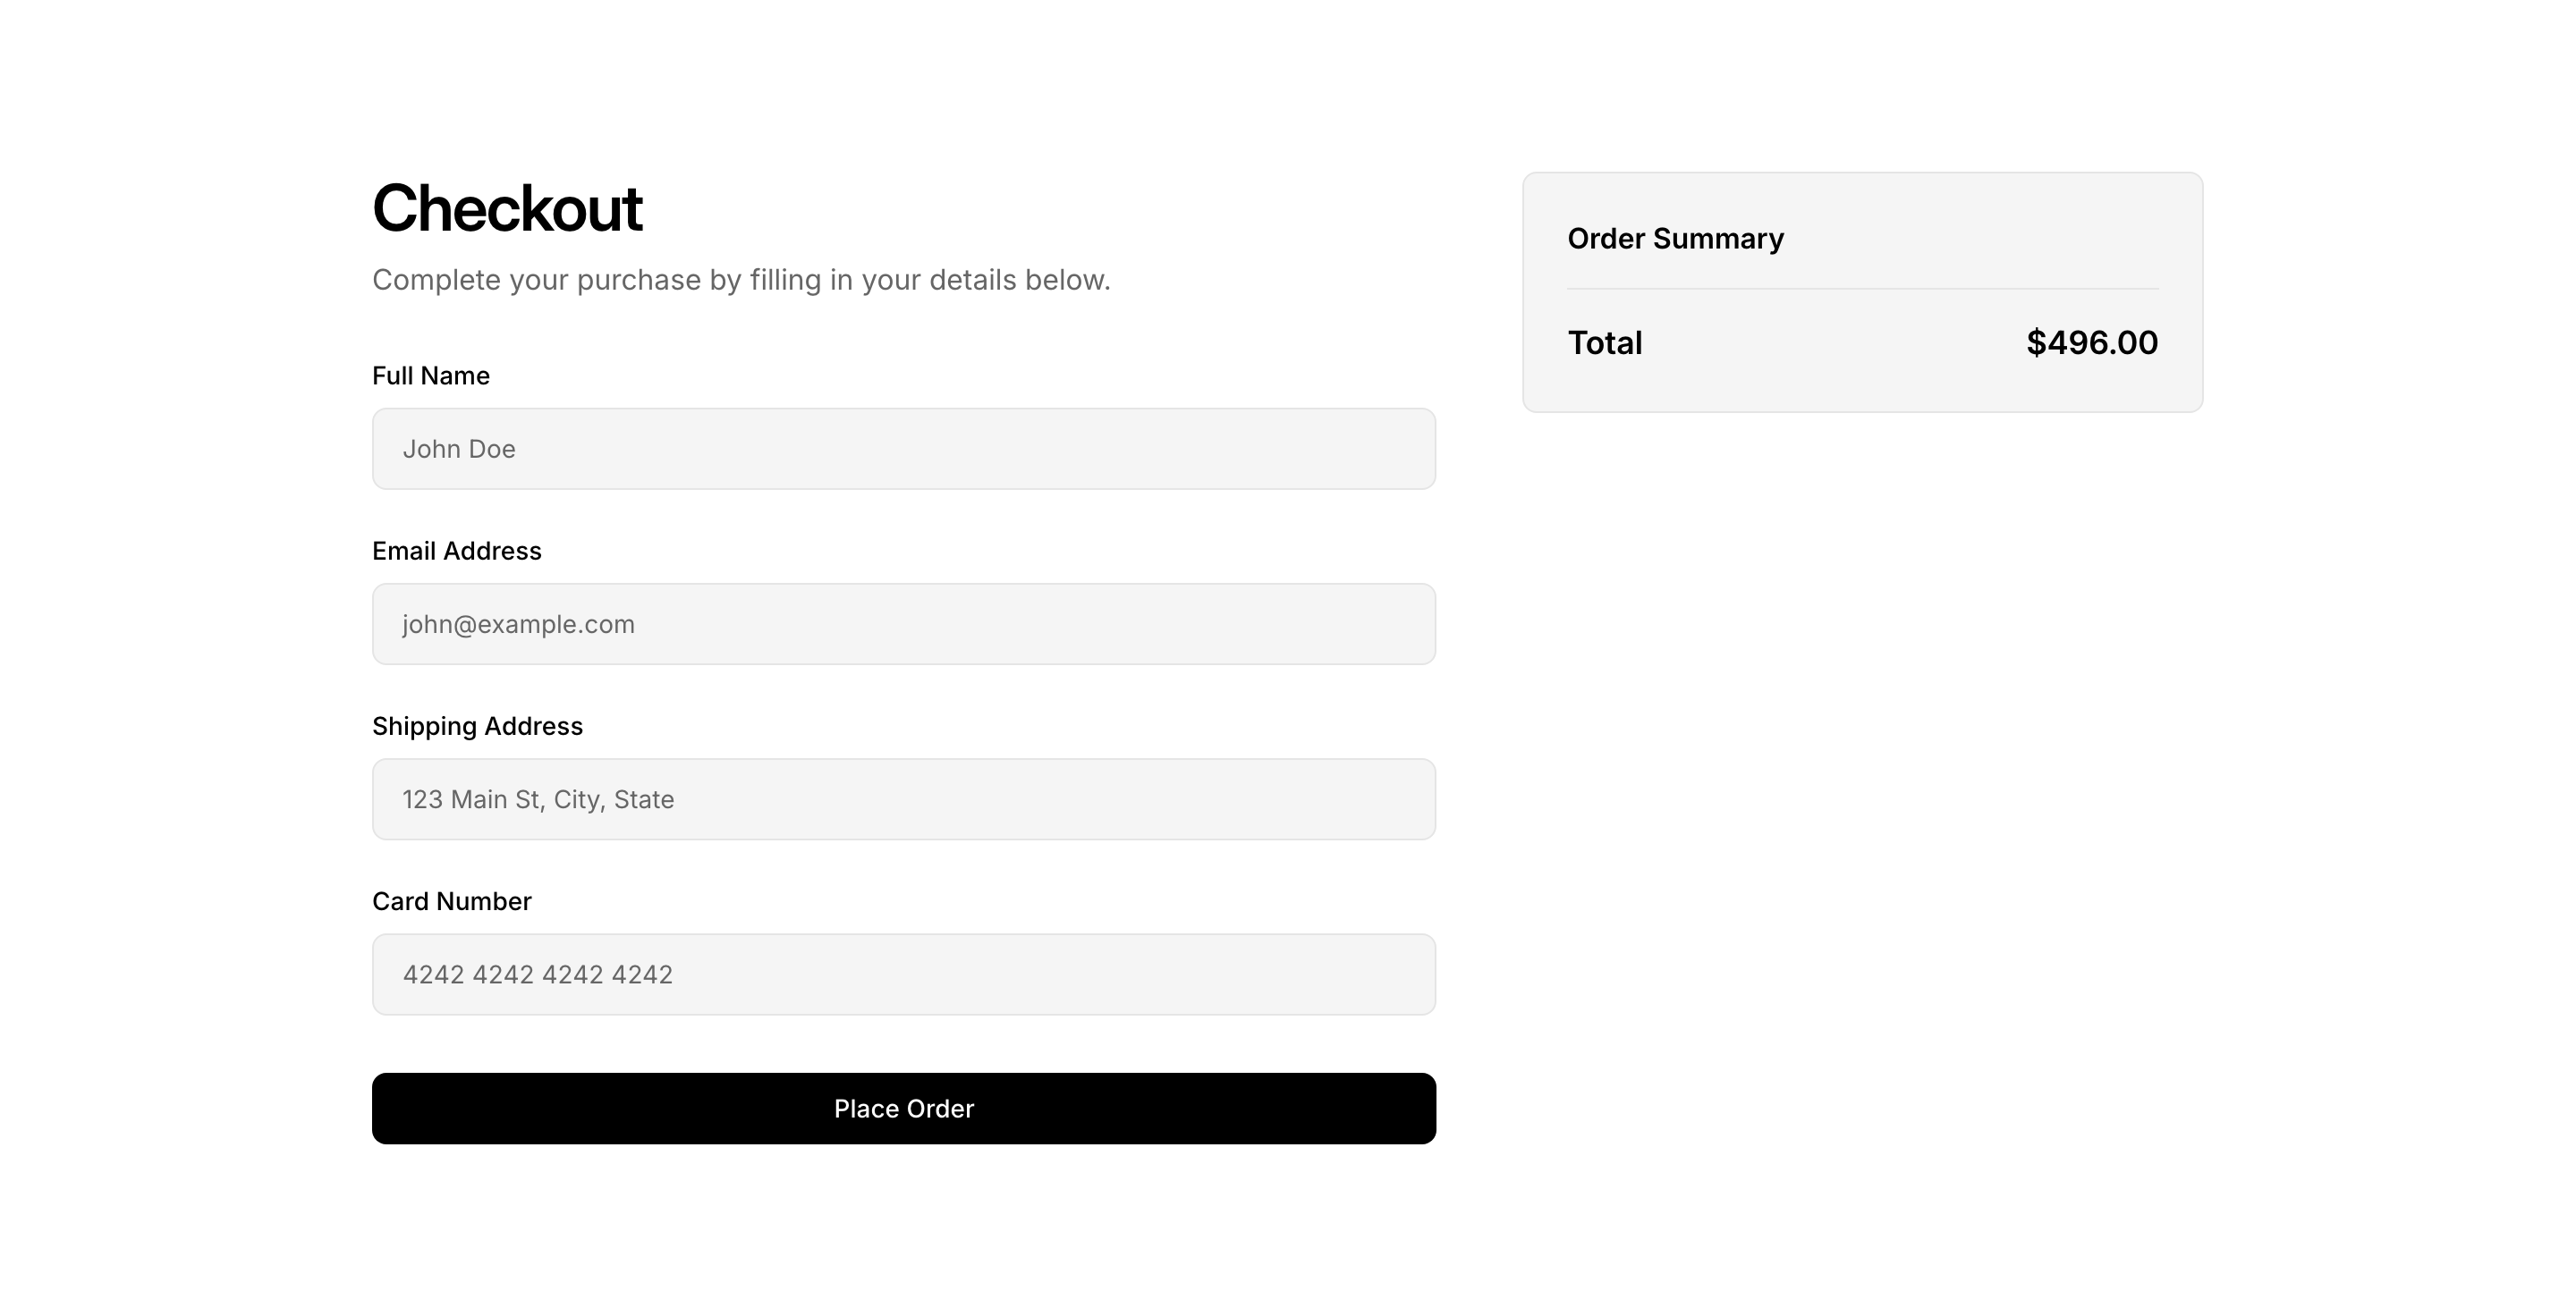Click the Order Summary title

click(x=1675, y=239)
